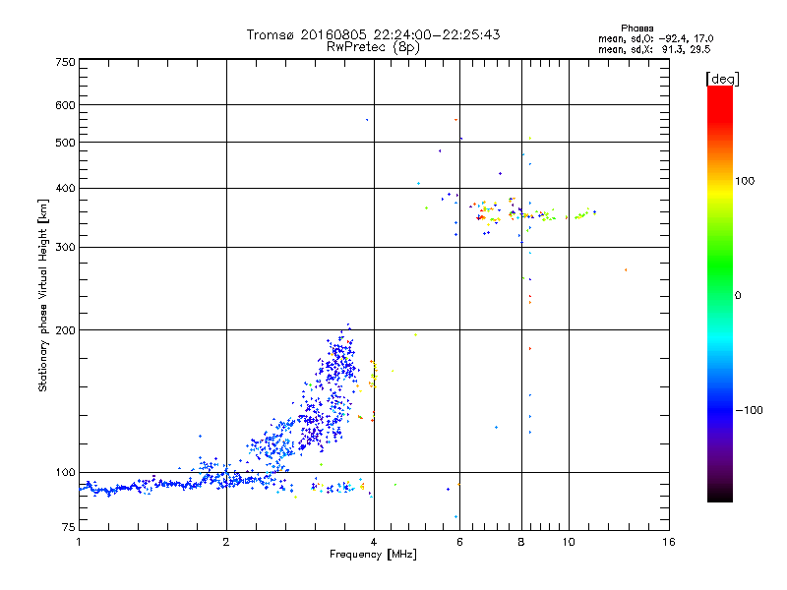
Task: Click the '-100' colorbar tick label
Action: tap(749, 410)
